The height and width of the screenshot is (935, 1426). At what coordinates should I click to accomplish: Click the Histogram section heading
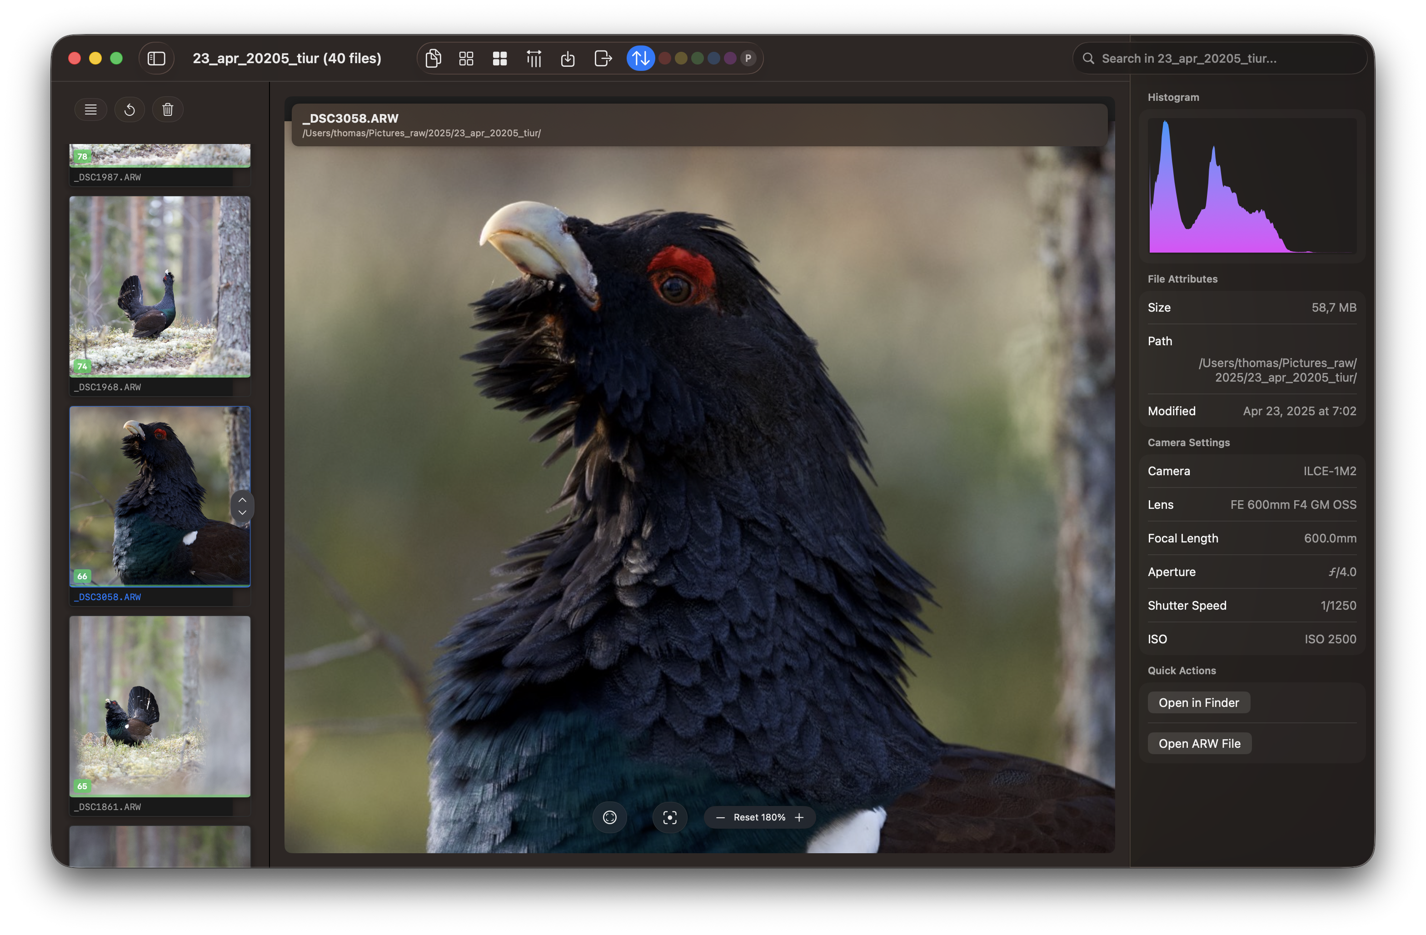coord(1173,97)
